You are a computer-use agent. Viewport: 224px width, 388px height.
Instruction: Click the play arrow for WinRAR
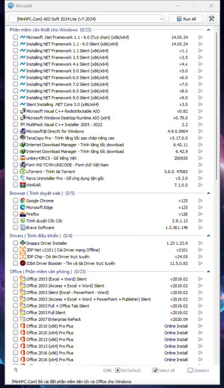[x=201, y=185]
